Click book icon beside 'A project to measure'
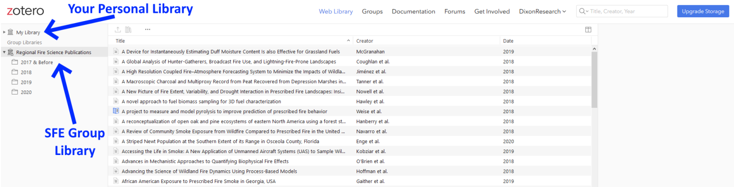 [116, 111]
